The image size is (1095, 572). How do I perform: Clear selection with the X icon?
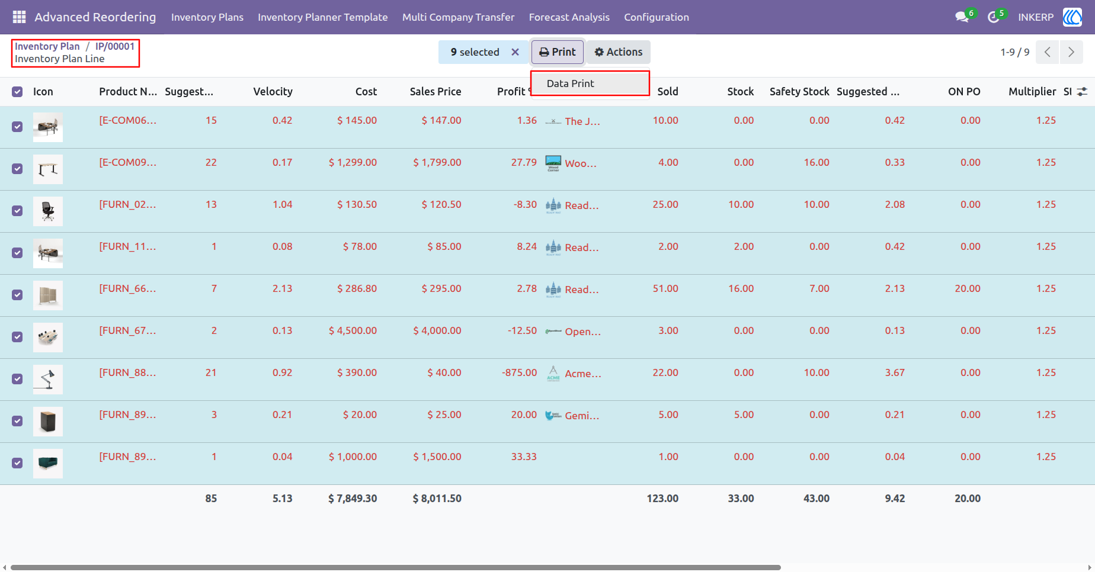pos(516,52)
